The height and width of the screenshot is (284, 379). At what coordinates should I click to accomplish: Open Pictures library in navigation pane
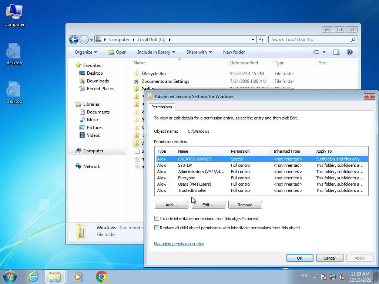tap(91, 128)
